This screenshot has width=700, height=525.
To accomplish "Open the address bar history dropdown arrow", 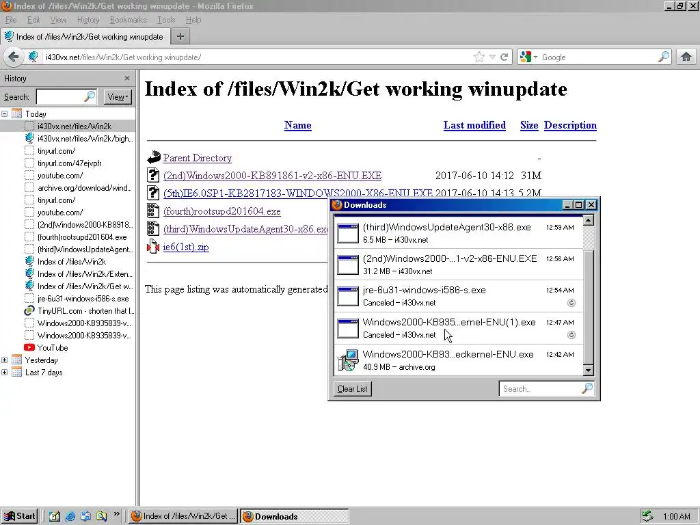I will [492, 57].
